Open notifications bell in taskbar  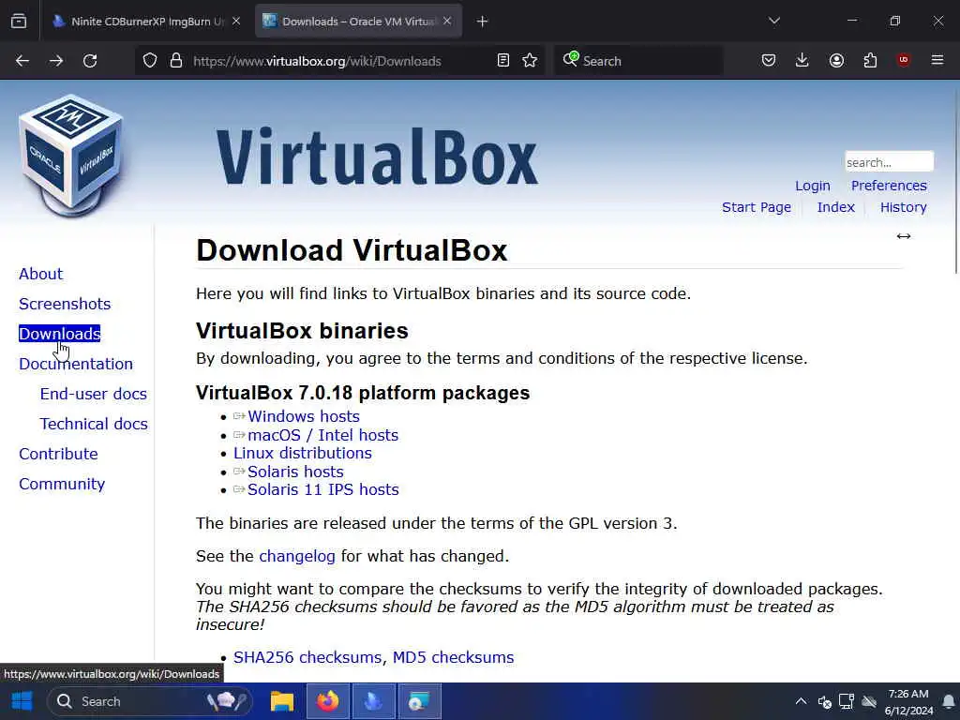pos(949,701)
